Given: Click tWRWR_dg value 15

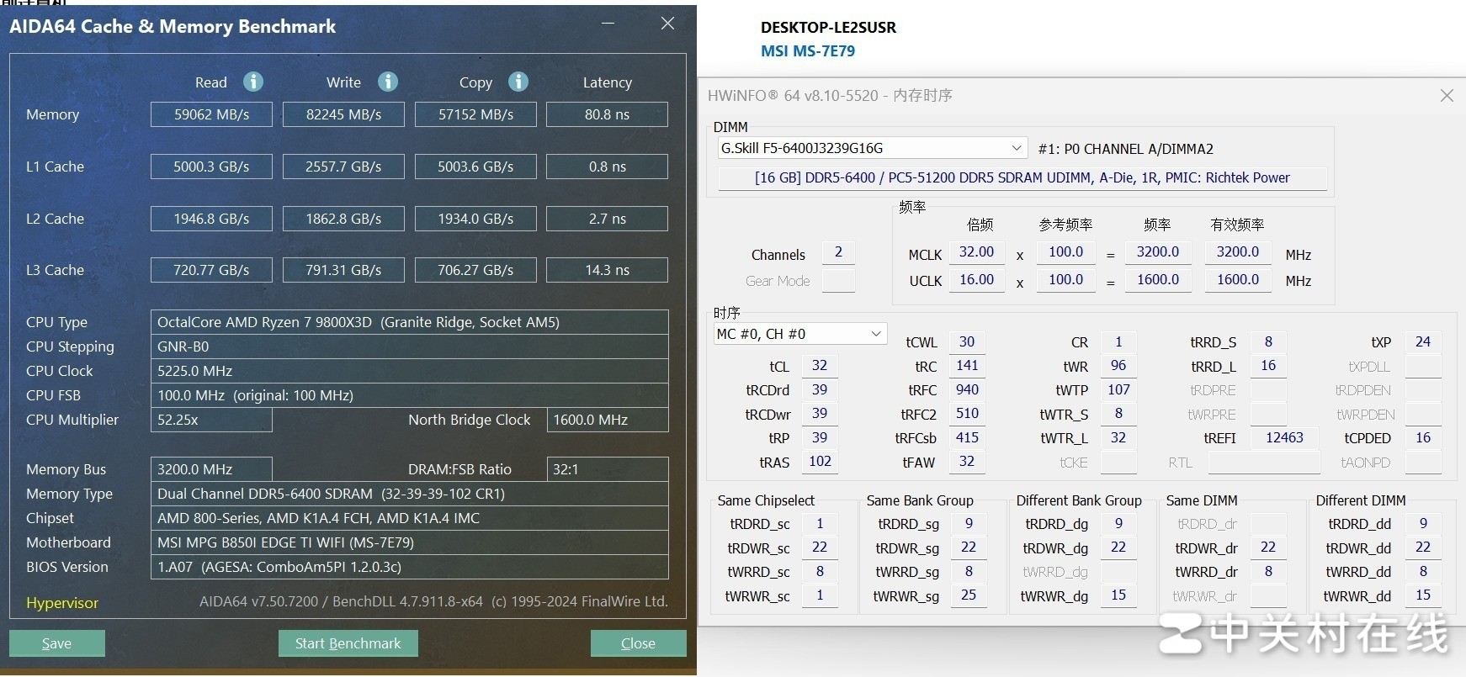Looking at the screenshot, I should 1118,595.
